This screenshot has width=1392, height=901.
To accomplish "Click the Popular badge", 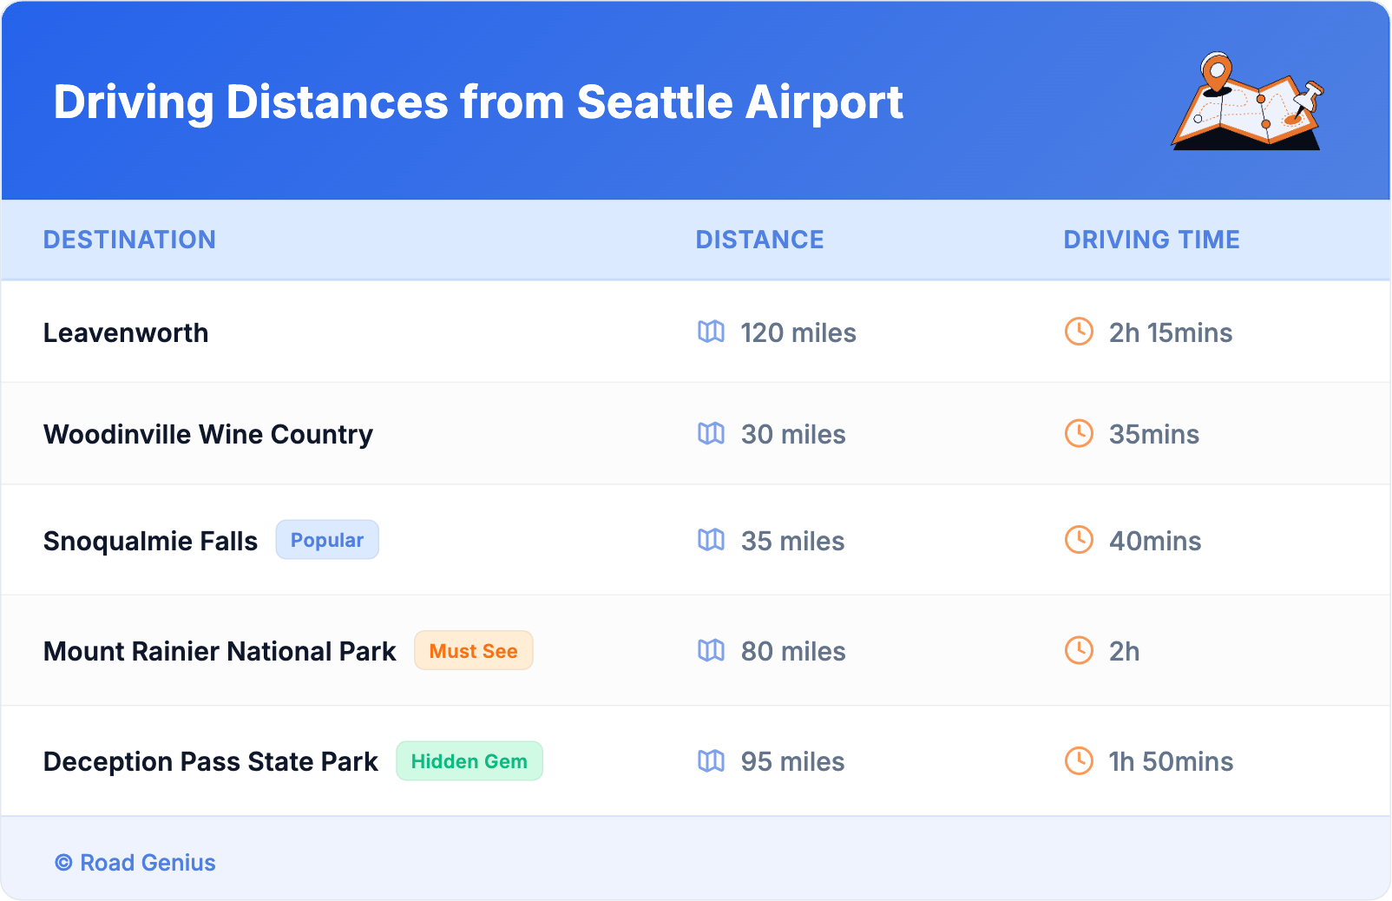I will (x=327, y=540).
